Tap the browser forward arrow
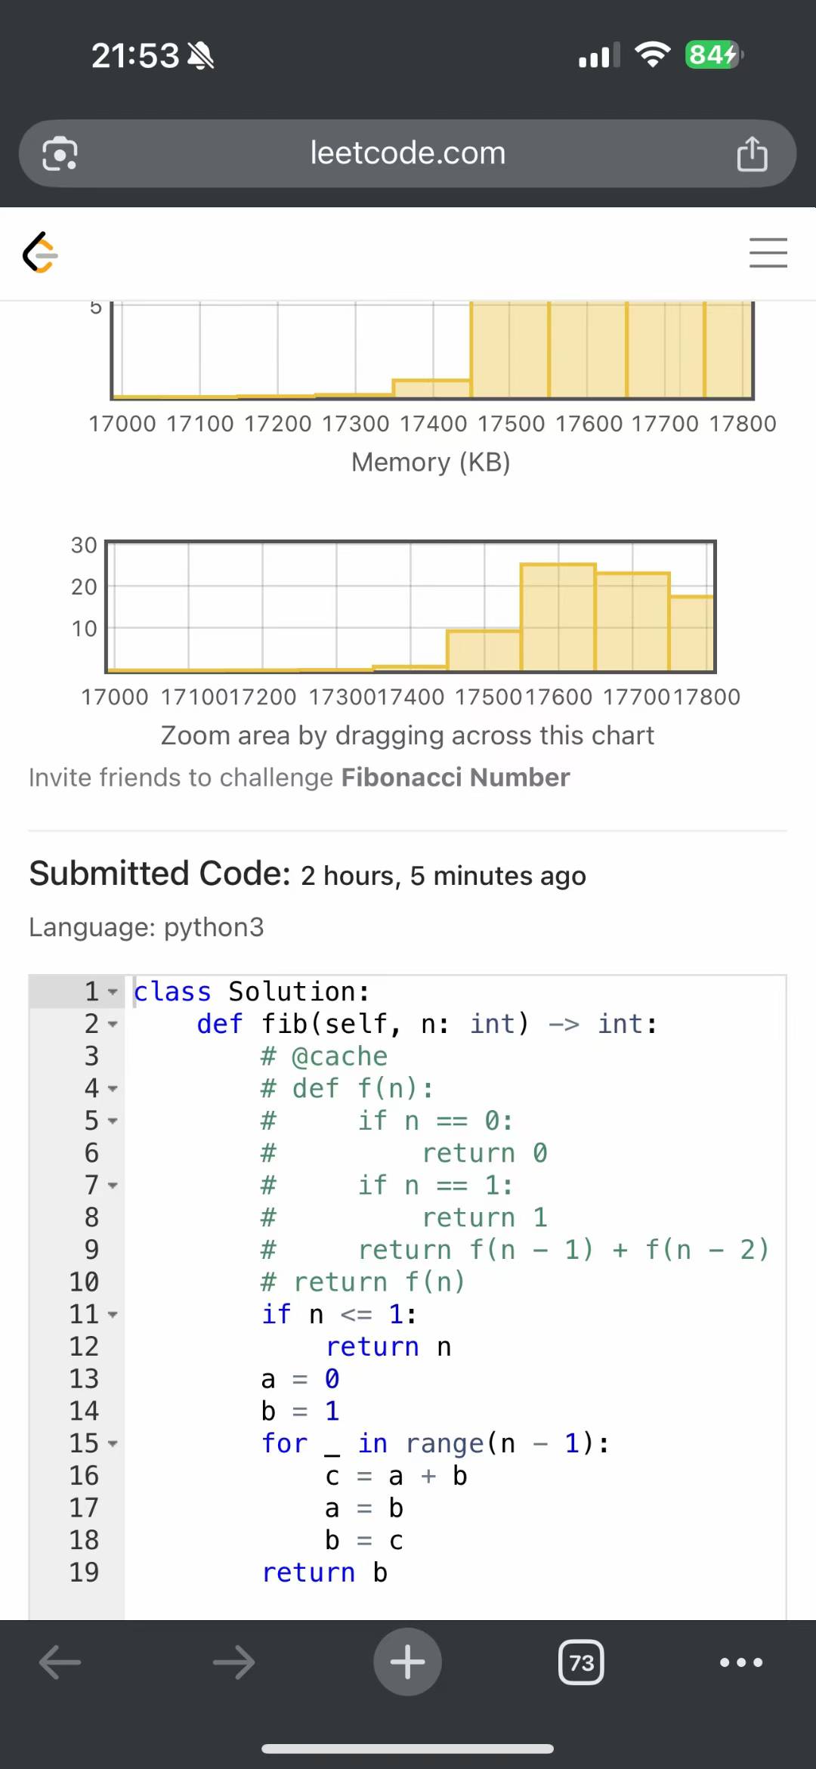The width and height of the screenshot is (816, 1769). [234, 1662]
